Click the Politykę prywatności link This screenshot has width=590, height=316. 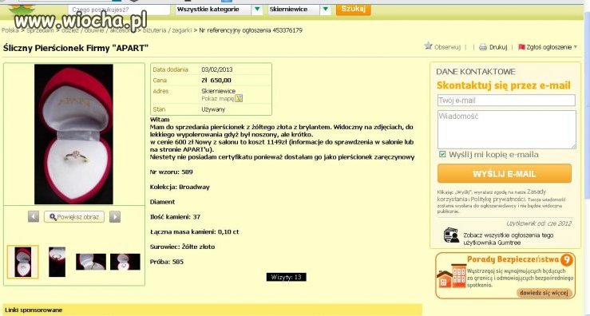[x=498, y=199]
